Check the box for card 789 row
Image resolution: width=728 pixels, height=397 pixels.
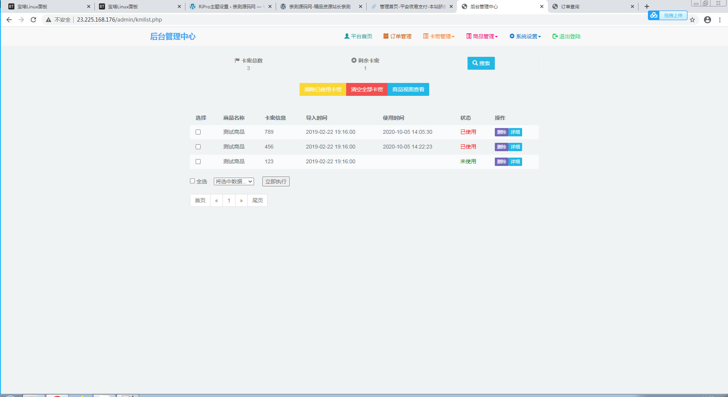[198, 132]
